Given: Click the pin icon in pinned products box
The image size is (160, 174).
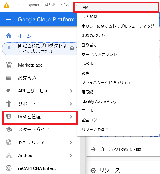Looking at the screenshot, I should [9, 48].
